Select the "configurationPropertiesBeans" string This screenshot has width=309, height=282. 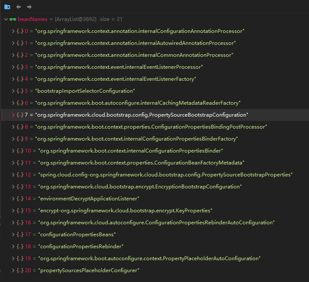click(x=77, y=235)
